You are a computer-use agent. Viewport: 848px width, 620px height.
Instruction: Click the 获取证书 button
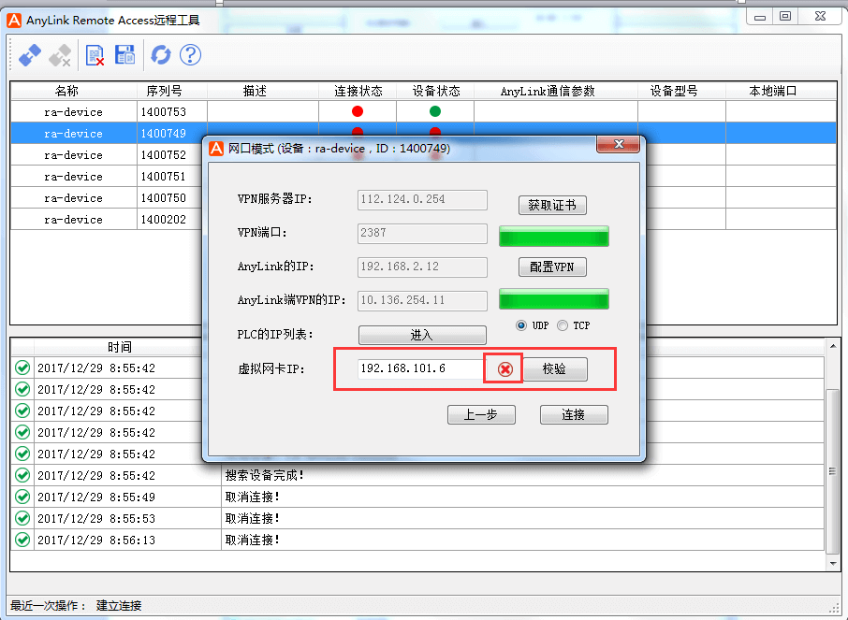point(552,206)
